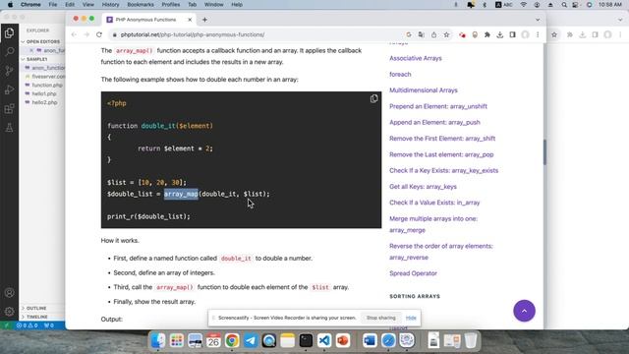Open Visual Studio Code in the Dock

click(324, 341)
